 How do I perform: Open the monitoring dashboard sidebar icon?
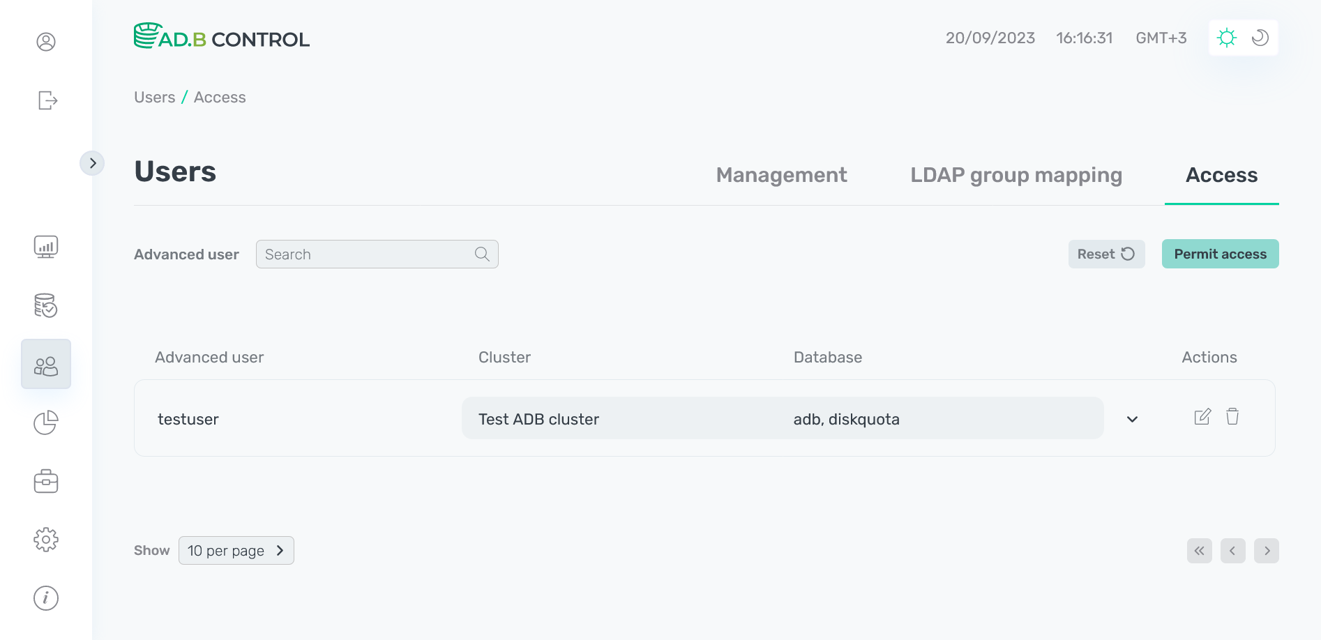pyautogui.click(x=46, y=247)
